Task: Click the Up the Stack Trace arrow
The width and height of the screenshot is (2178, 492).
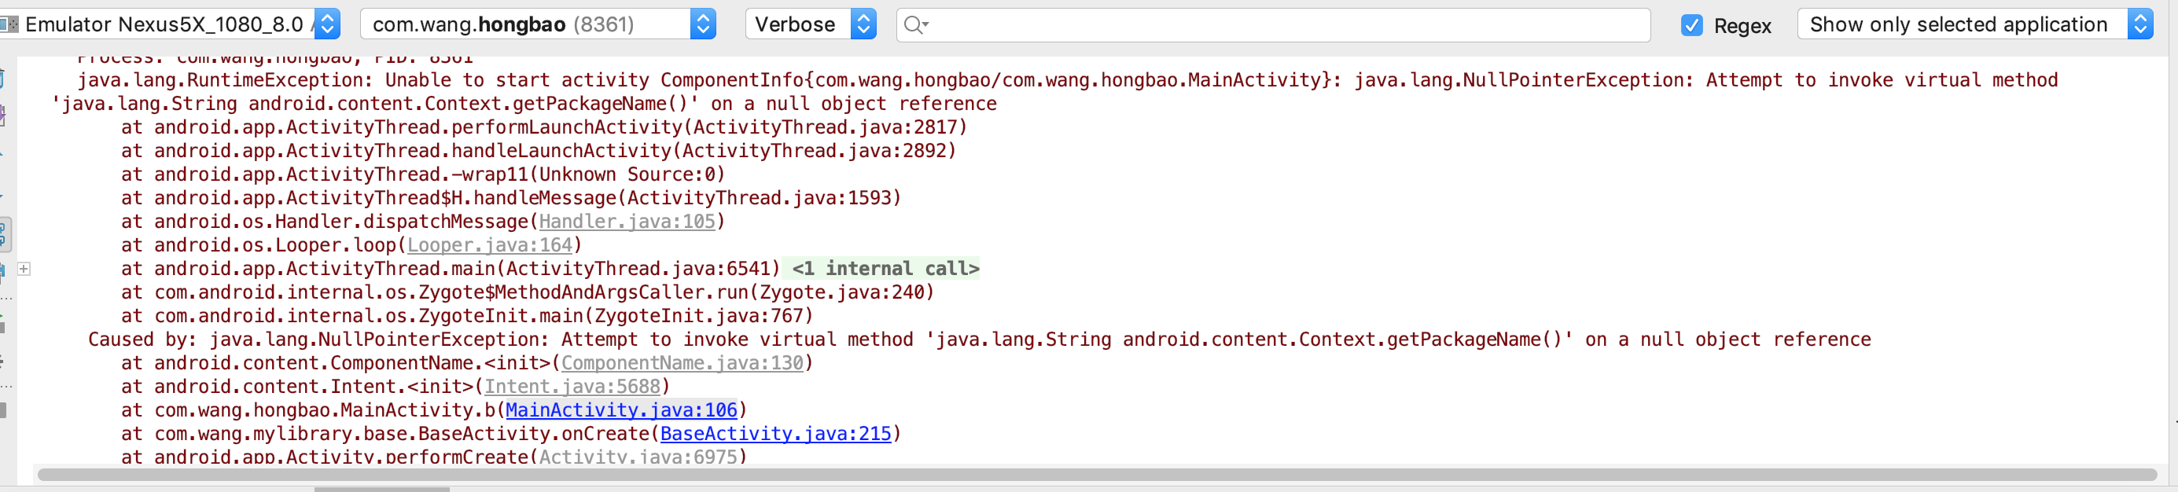Action: coord(7,152)
